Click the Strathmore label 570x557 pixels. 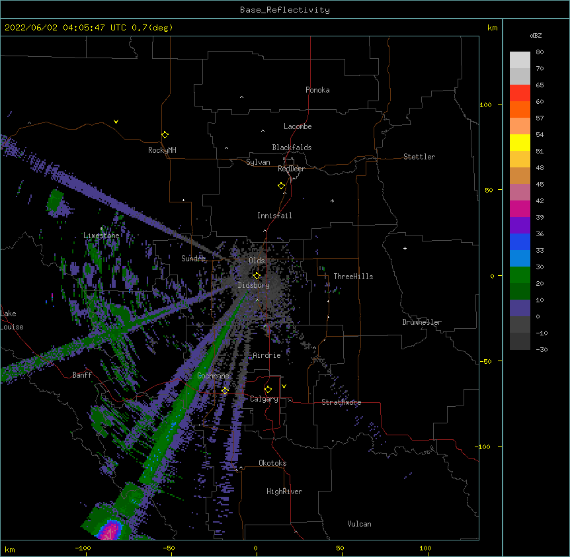pos(341,402)
